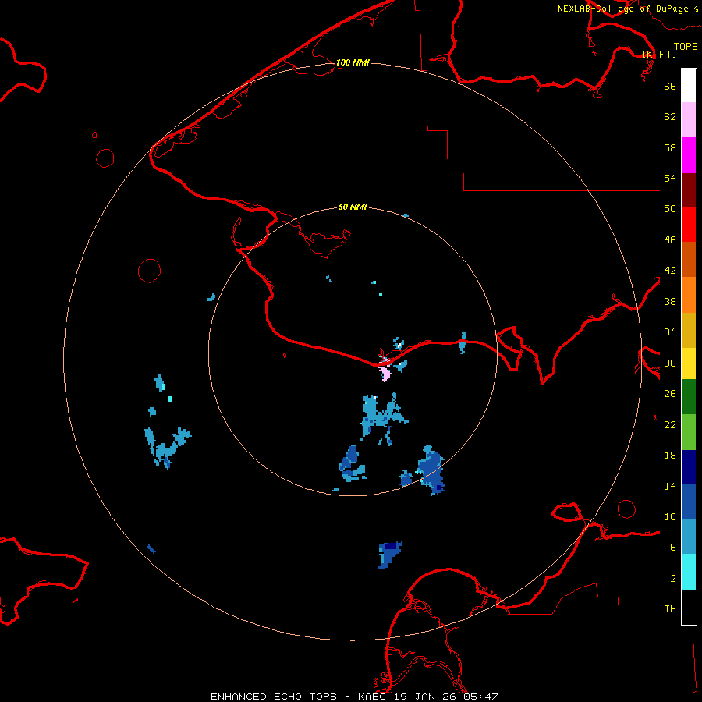Screen dimensions: 702x702
Task: Pick the medium blue color bar segment
Action: (689, 502)
